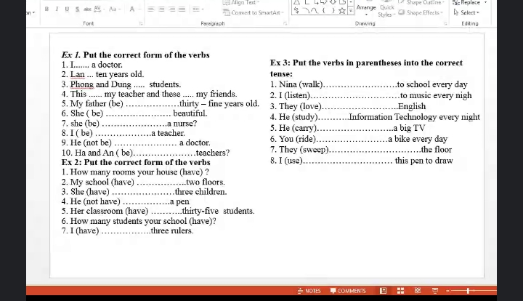523x301 pixels.
Task: Open Reading View from status bar
Action: (418, 291)
